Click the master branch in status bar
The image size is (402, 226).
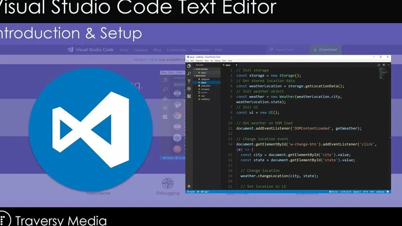coord(191,192)
